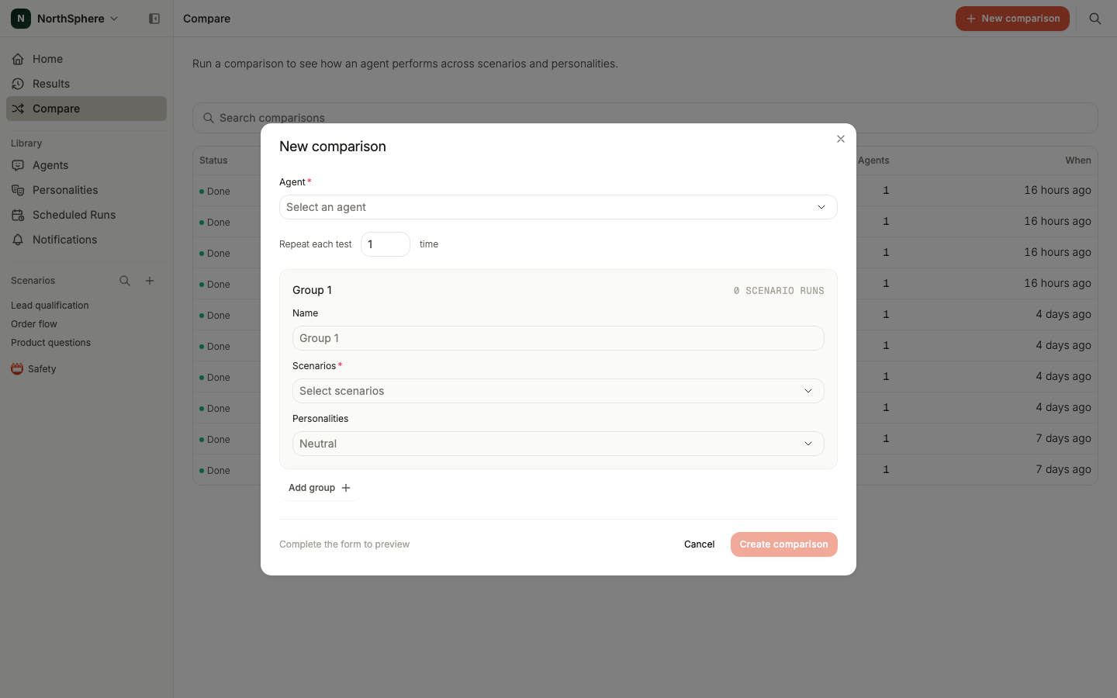
Task: Open Notifications section
Action: coord(86,240)
